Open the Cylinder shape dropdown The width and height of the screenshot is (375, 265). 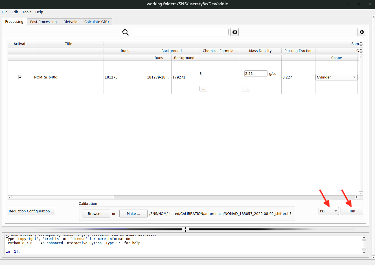point(336,77)
